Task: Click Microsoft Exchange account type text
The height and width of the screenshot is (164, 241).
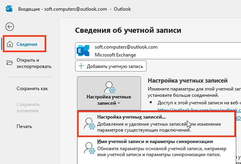Action: pos(115,55)
